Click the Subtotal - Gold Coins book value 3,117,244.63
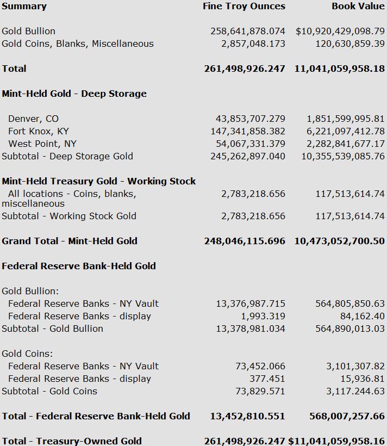 click(x=355, y=391)
